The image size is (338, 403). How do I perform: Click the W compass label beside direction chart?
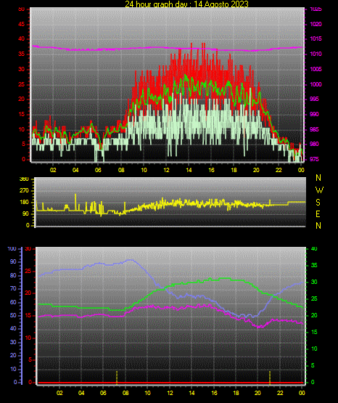click(x=319, y=190)
